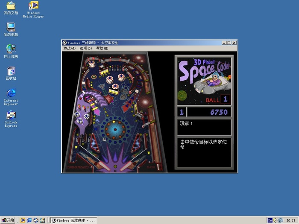Select the pinball window's taskbar button
Viewport: 299px width, 224px height.
[x=74, y=220]
